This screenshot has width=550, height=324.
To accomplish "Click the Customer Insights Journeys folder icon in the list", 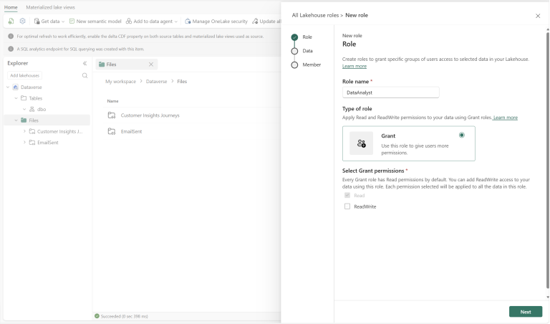I will tap(112, 115).
